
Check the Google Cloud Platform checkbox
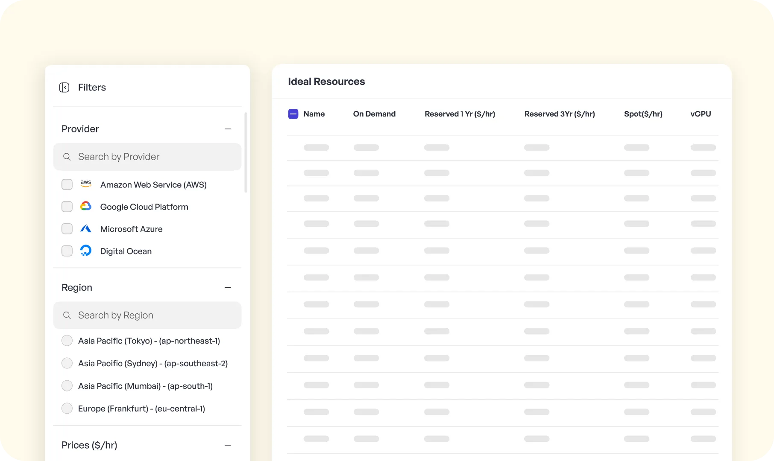pyautogui.click(x=67, y=206)
